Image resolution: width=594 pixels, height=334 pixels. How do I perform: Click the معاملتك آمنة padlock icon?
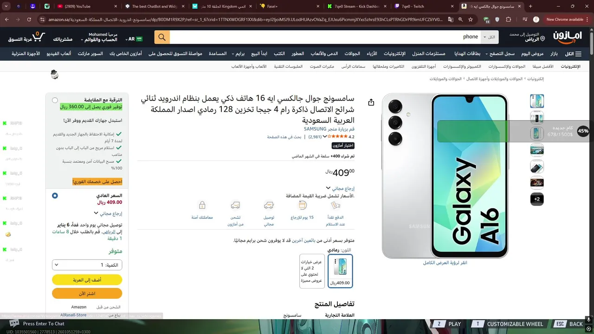click(x=202, y=205)
